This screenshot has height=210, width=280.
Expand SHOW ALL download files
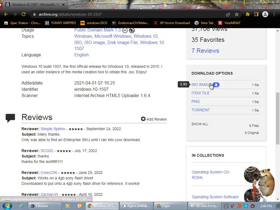coord(200,124)
